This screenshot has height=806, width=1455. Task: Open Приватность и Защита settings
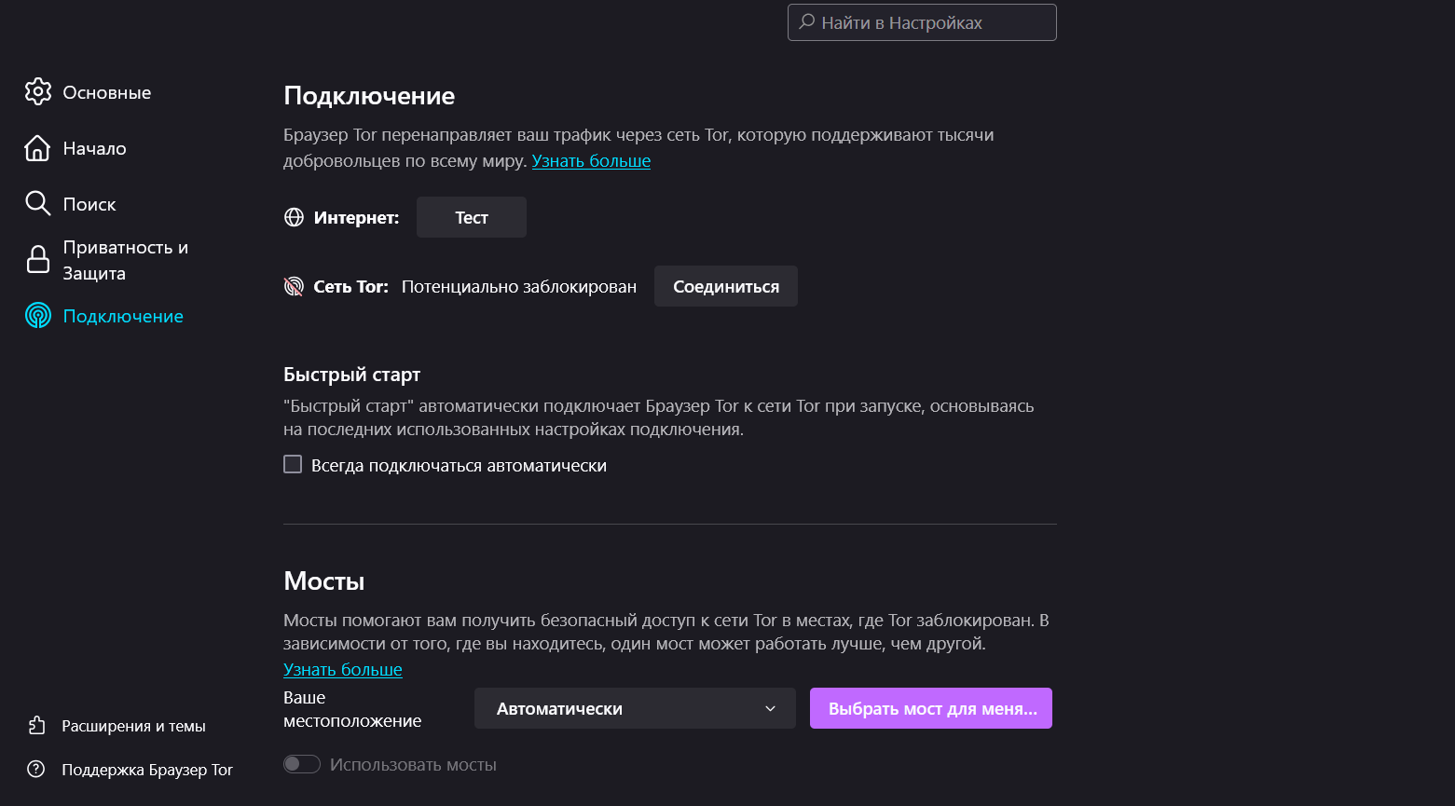point(126,260)
